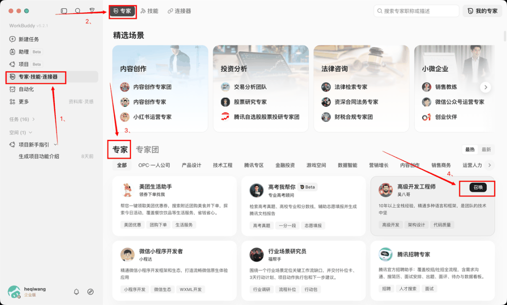Expand the 任务 (16) section
Image resolution: width=507 pixels, height=305 pixels.
pyautogui.click(x=22, y=119)
